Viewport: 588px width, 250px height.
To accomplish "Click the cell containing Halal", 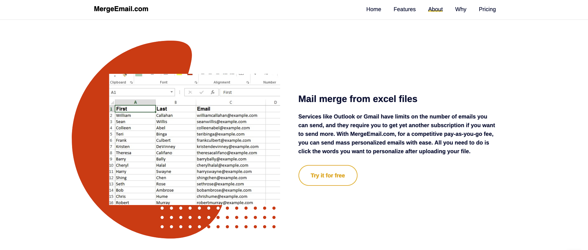I will (x=175, y=165).
